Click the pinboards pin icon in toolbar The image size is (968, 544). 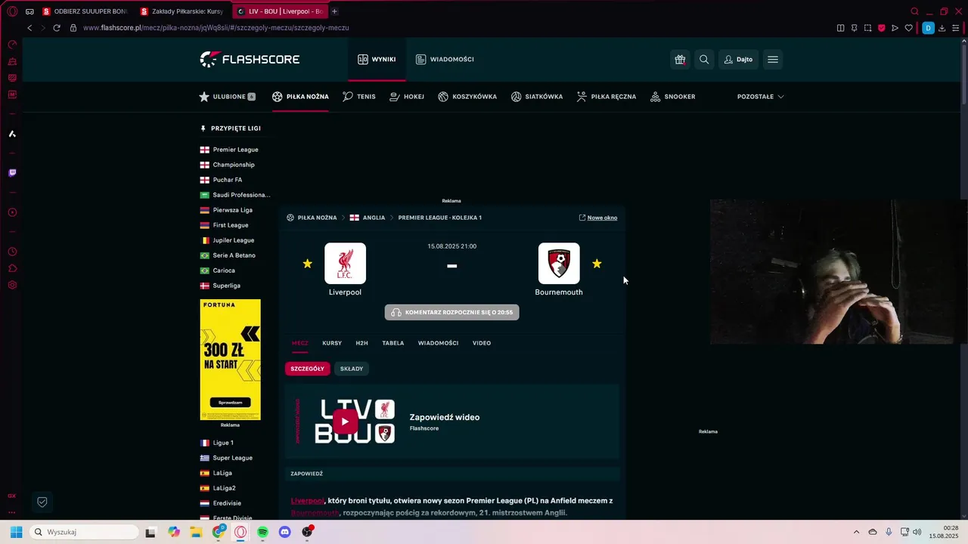pyautogui.click(x=854, y=28)
